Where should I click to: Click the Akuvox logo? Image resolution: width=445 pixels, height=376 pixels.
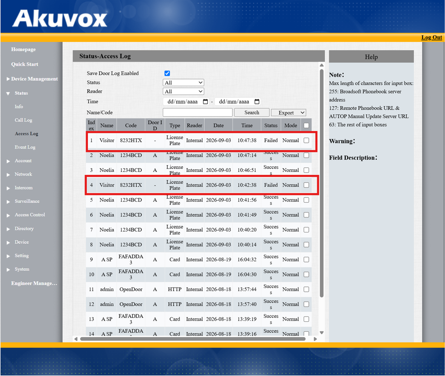[x=60, y=18]
